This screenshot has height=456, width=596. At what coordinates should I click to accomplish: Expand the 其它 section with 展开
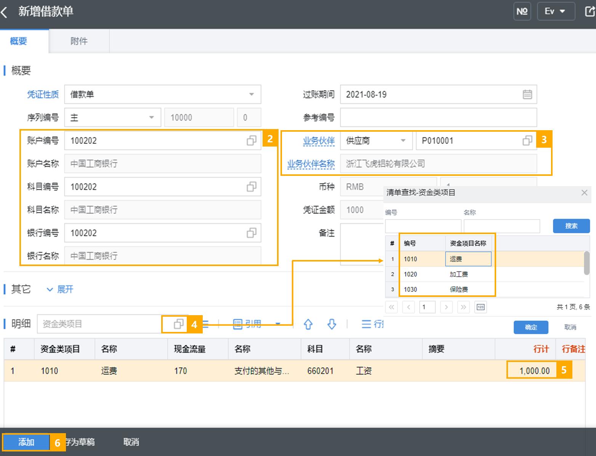(x=60, y=289)
